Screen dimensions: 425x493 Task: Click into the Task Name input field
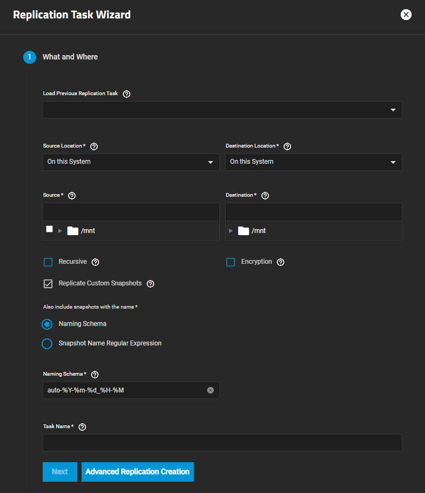coord(222,443)
